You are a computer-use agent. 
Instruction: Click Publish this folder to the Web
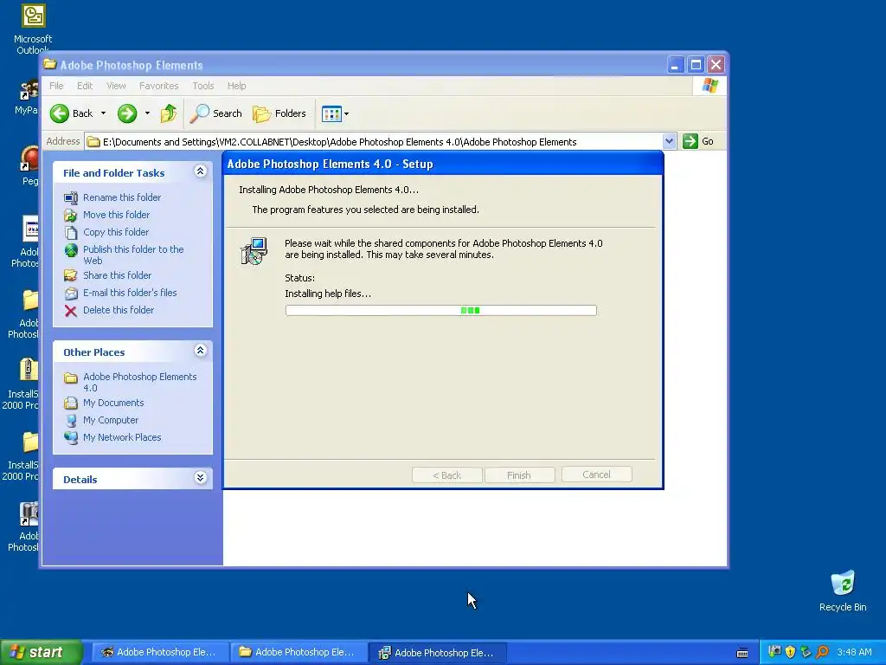[x=133, y=255]
